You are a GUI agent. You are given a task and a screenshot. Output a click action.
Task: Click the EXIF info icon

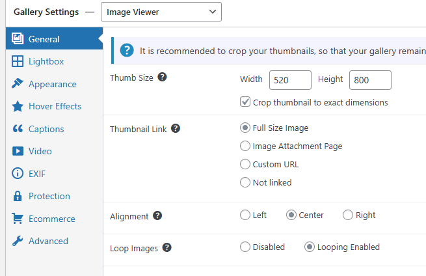pyautogui.click(x=18, y=174)
